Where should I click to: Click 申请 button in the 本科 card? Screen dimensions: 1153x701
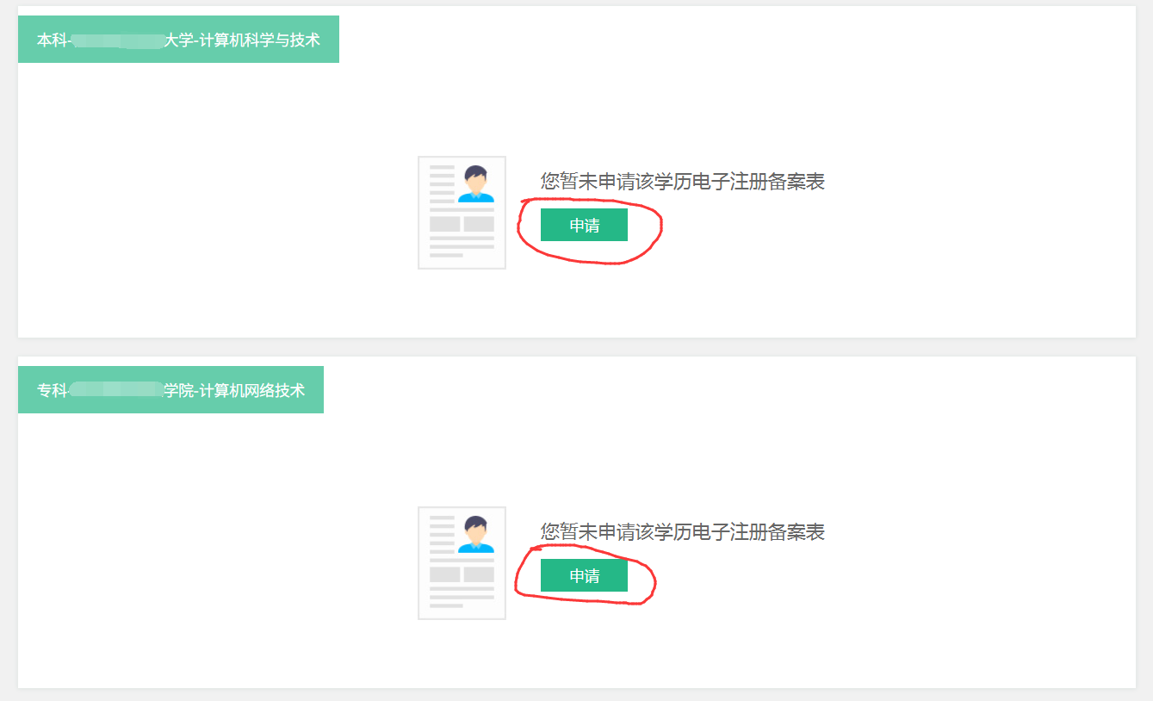tap(584, 225)
